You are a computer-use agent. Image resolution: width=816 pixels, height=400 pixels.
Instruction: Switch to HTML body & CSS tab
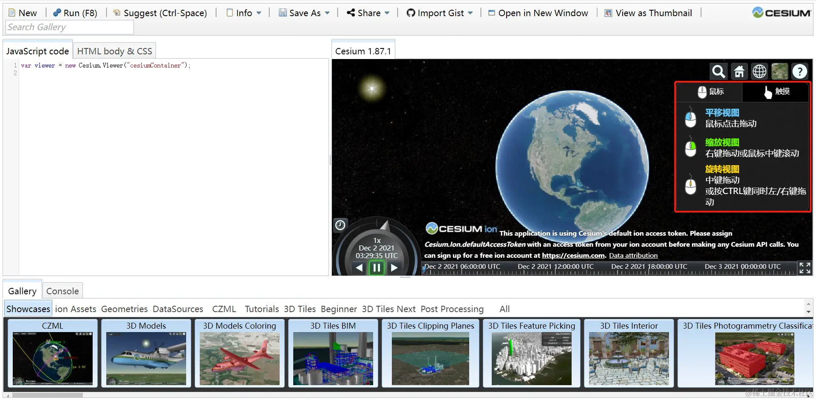[114, 51]
